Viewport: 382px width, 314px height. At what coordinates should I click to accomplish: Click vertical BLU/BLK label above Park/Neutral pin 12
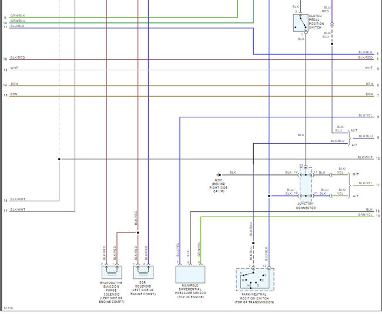tap(266, 254)
